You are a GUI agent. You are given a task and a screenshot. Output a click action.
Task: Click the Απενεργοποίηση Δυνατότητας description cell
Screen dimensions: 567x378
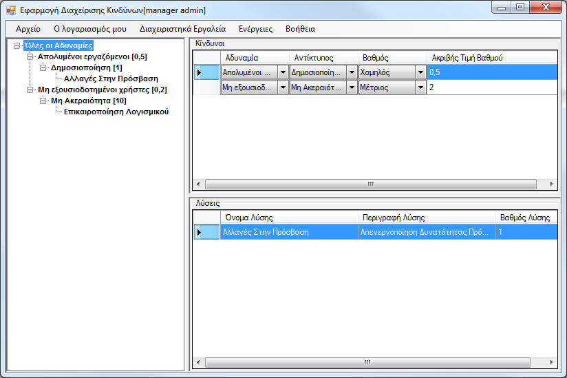[x=427, y=232]
